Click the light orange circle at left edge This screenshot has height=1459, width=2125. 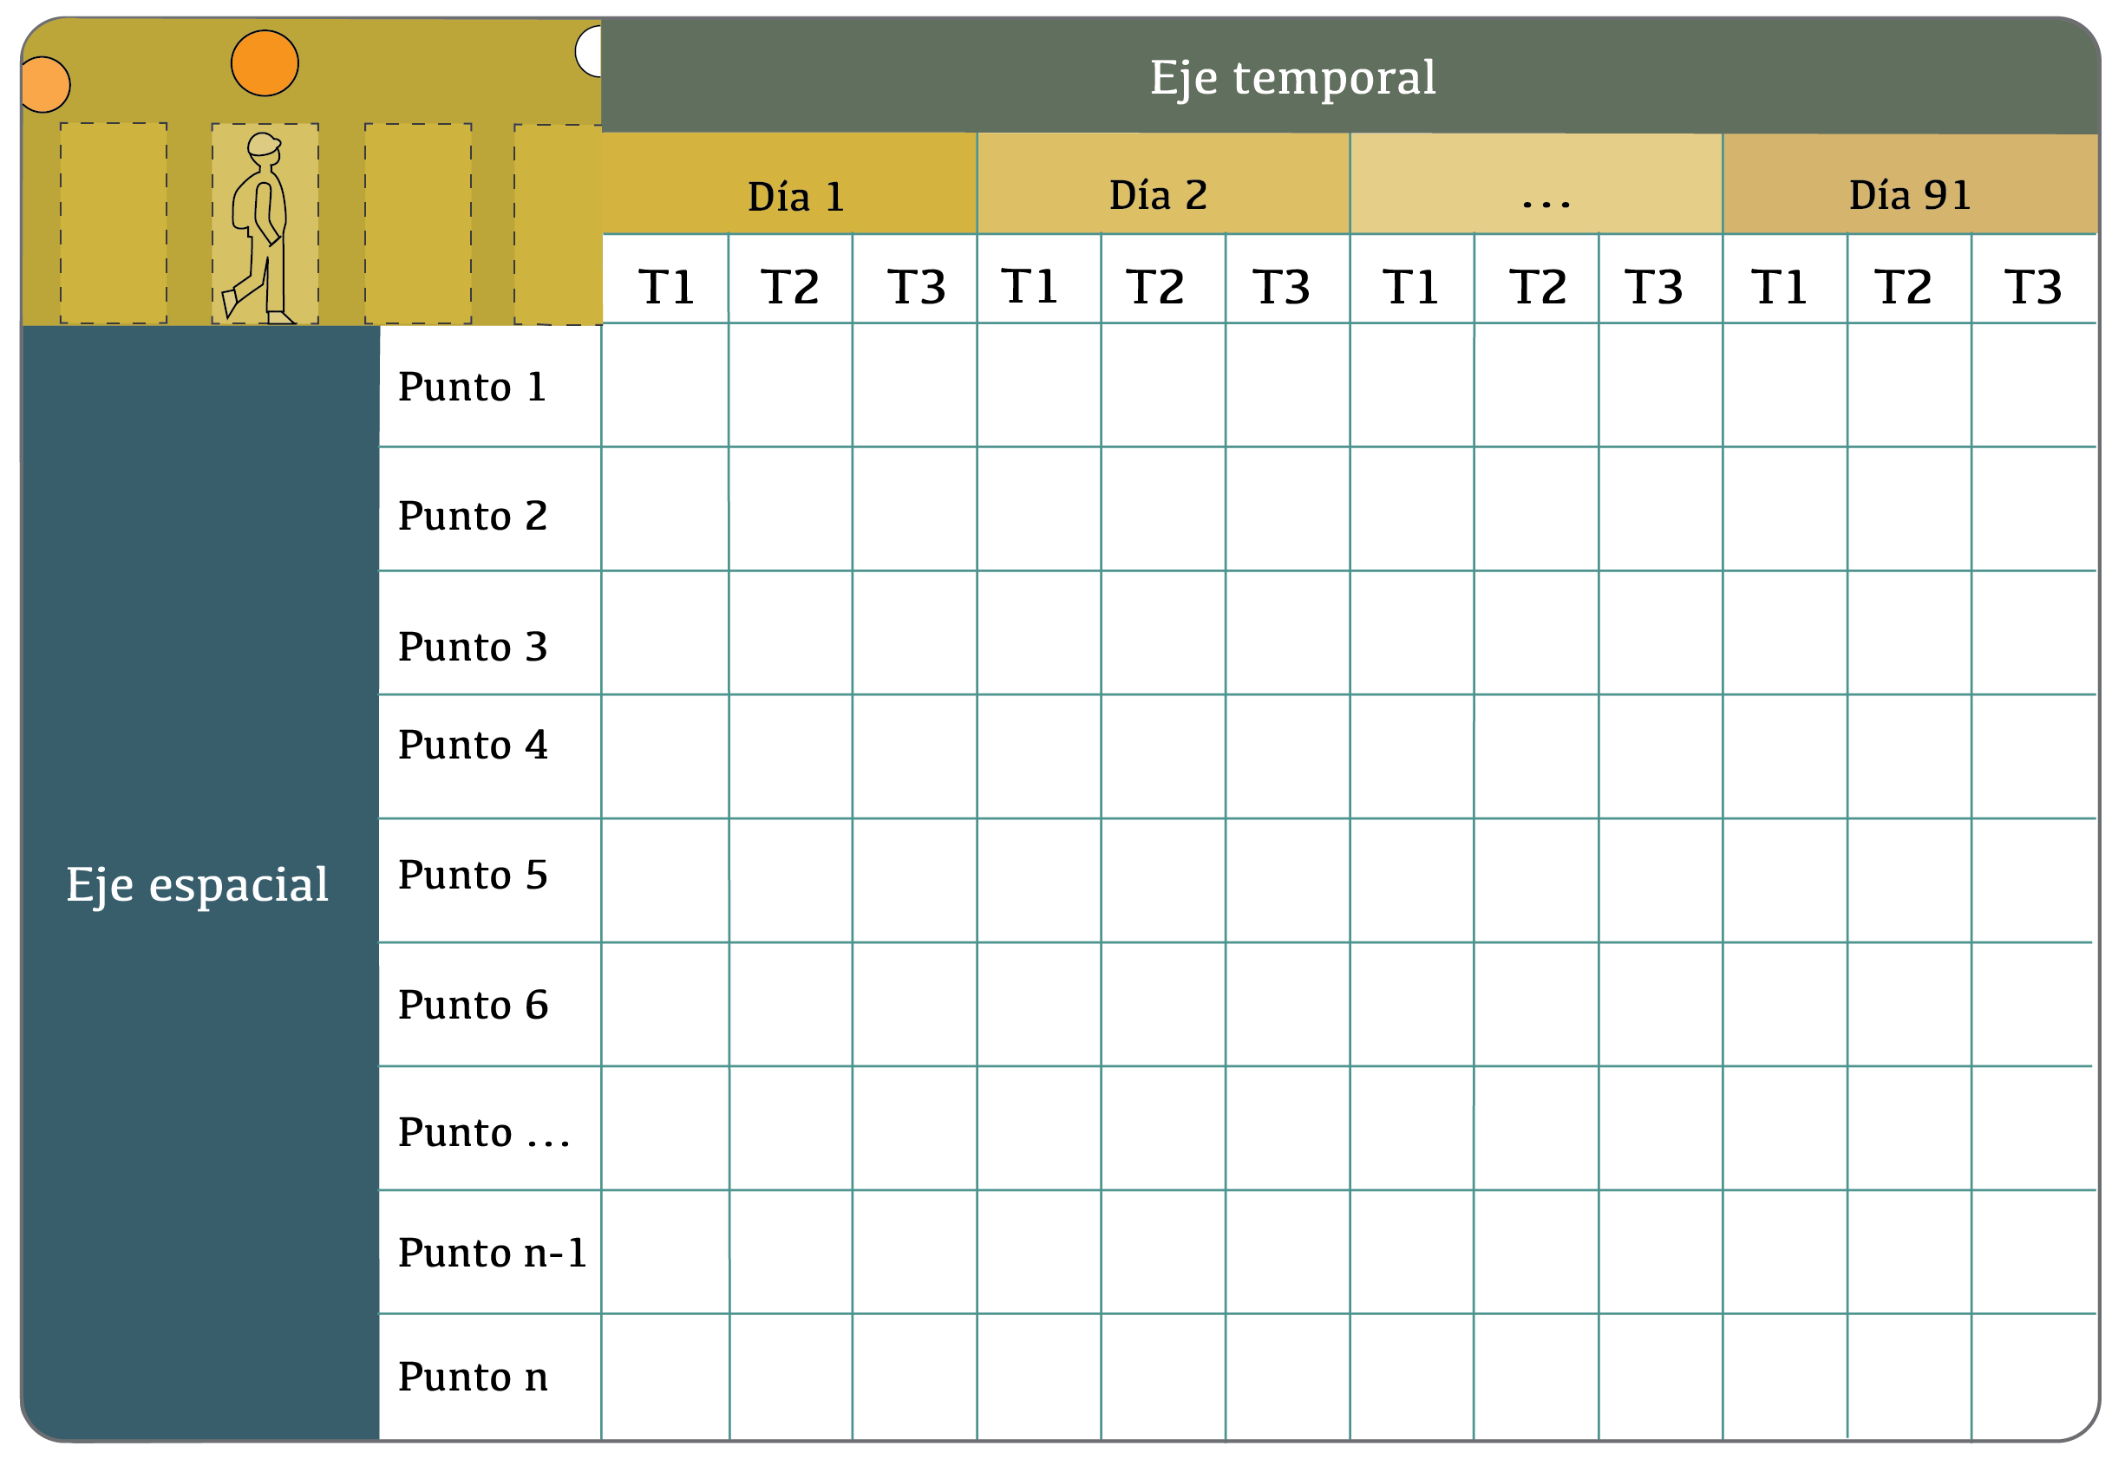tap(45, 85)
